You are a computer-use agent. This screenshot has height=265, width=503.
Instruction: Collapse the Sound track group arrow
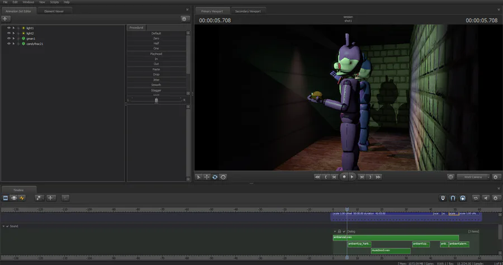tap(4, 226)
